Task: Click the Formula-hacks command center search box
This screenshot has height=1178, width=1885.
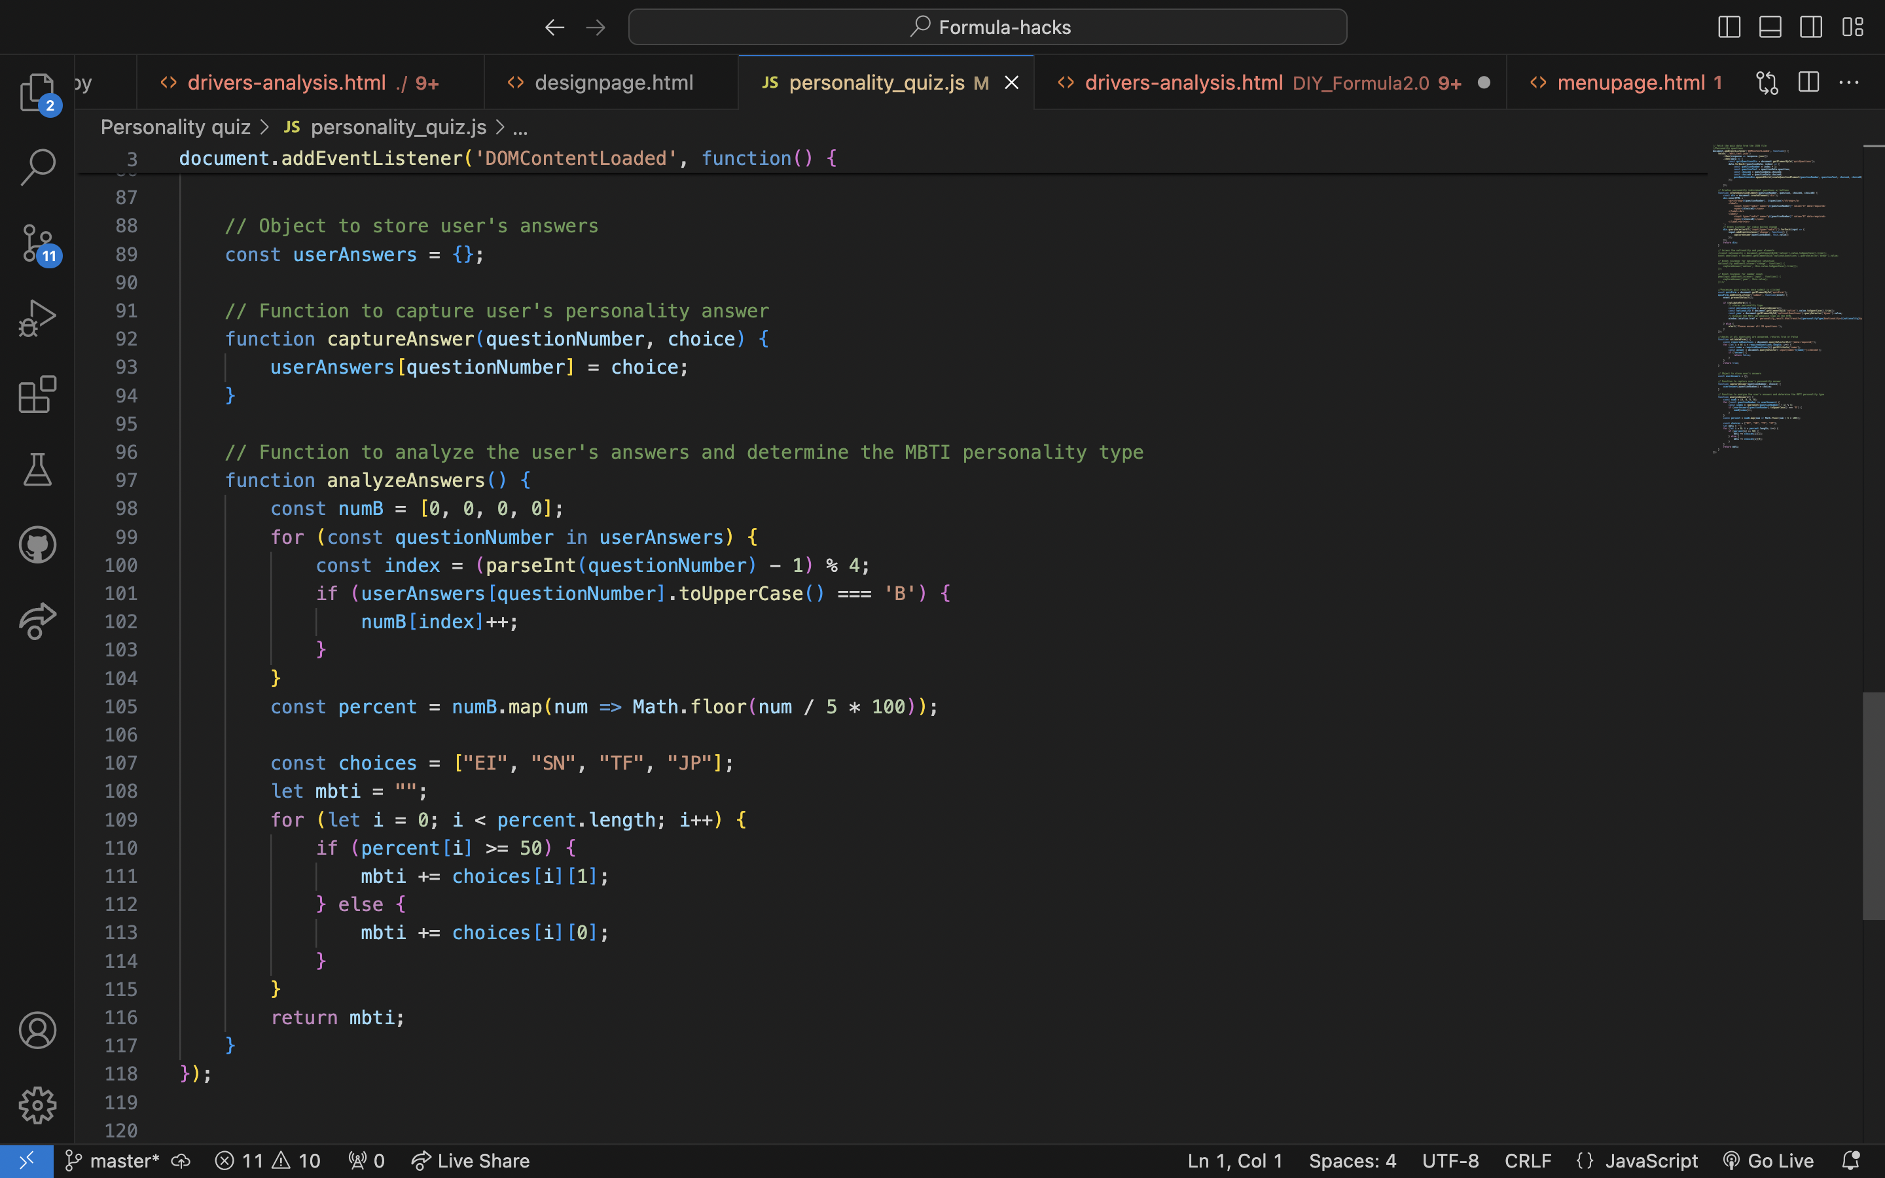Action: 987,27
